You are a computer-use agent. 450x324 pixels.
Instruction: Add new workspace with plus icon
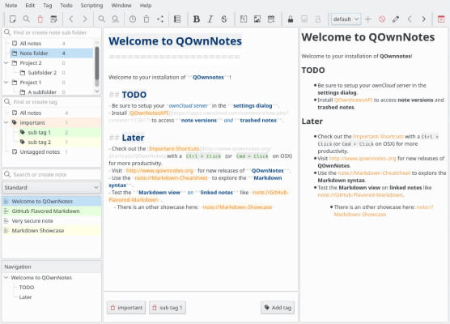(368, 19)
